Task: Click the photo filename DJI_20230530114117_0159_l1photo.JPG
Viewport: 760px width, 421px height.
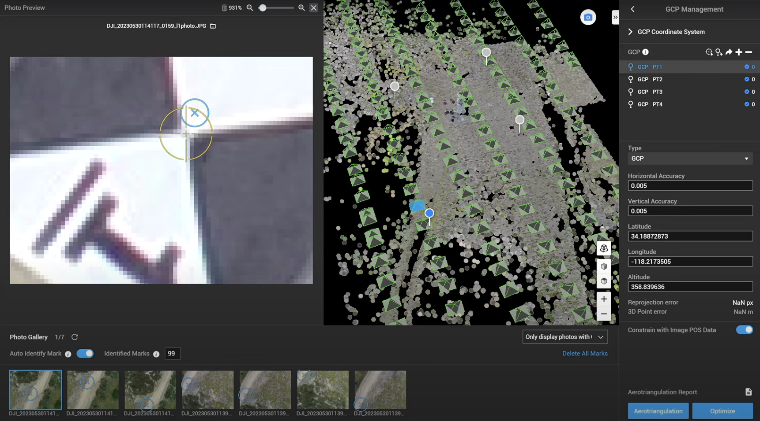Action: pos(156,26)
